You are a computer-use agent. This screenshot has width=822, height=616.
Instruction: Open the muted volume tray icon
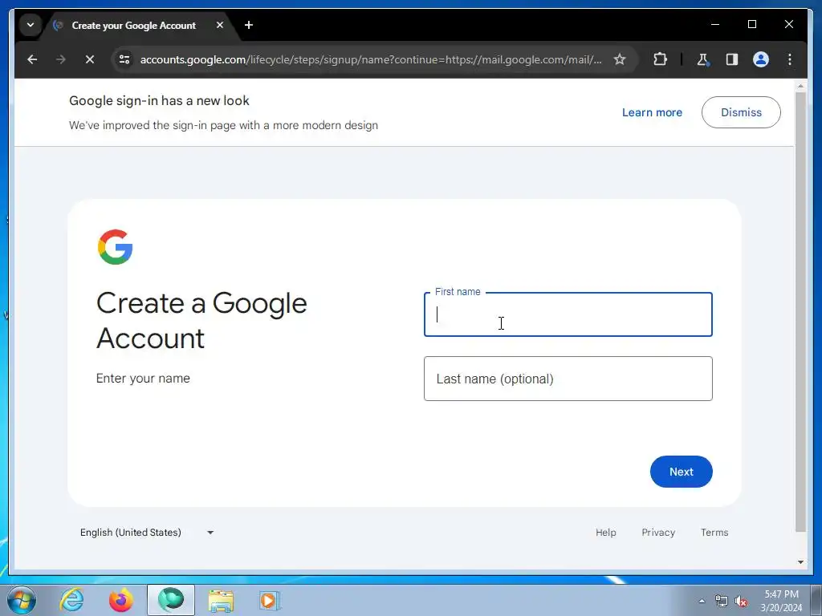point(741,602)
